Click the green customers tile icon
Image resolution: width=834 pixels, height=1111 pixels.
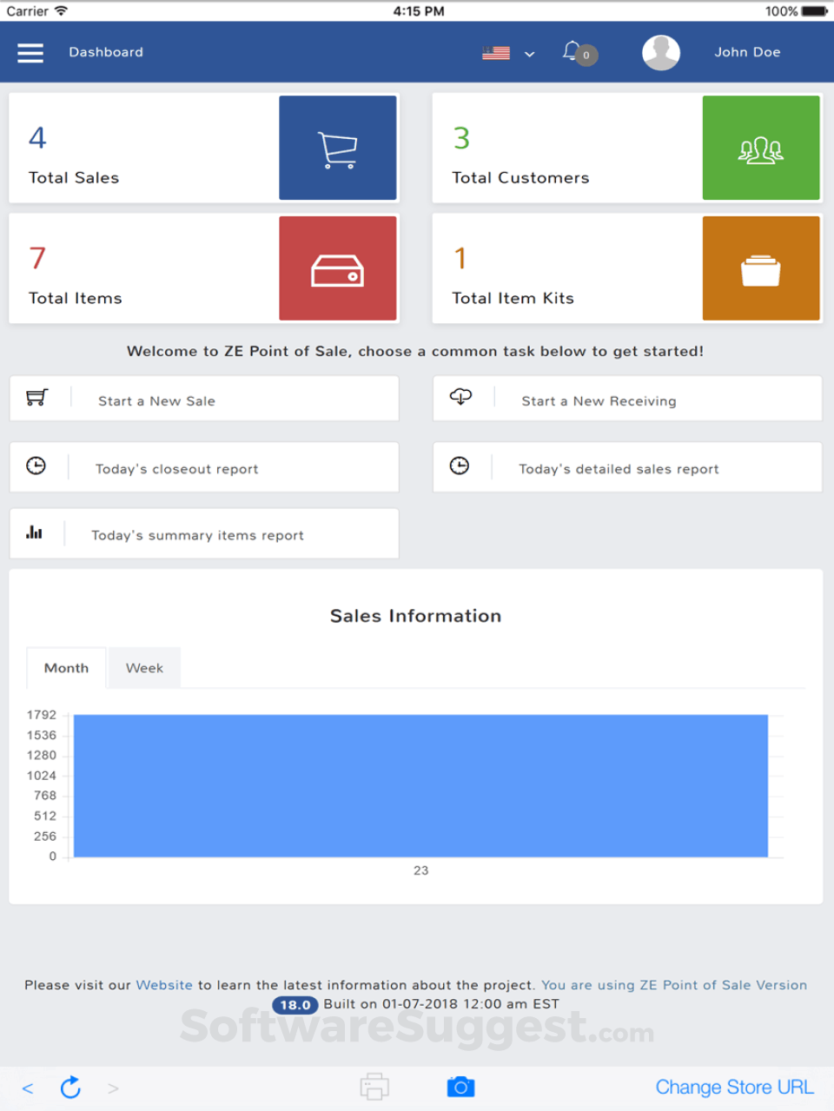[x=761, y=148]
